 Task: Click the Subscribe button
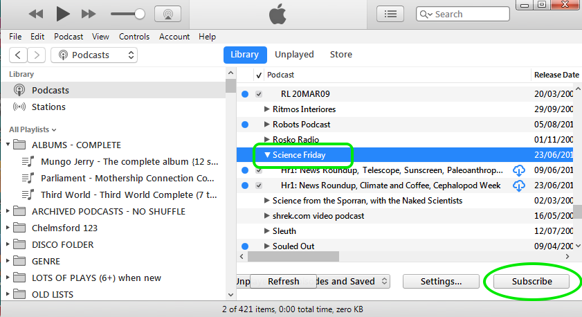[531, 282]
